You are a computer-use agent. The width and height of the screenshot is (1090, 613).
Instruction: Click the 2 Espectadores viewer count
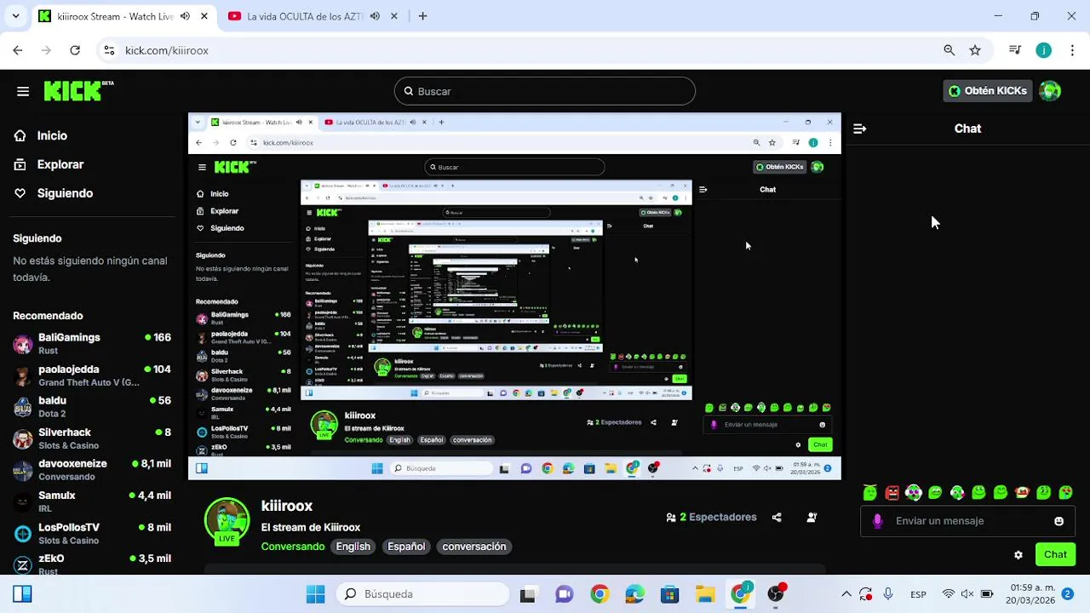click(x=711, y=517)
